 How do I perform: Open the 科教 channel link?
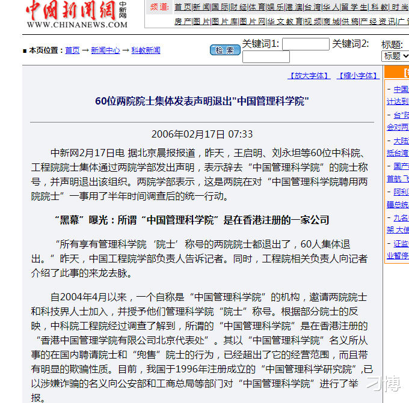pyautogui.click(x=380, y=7)
